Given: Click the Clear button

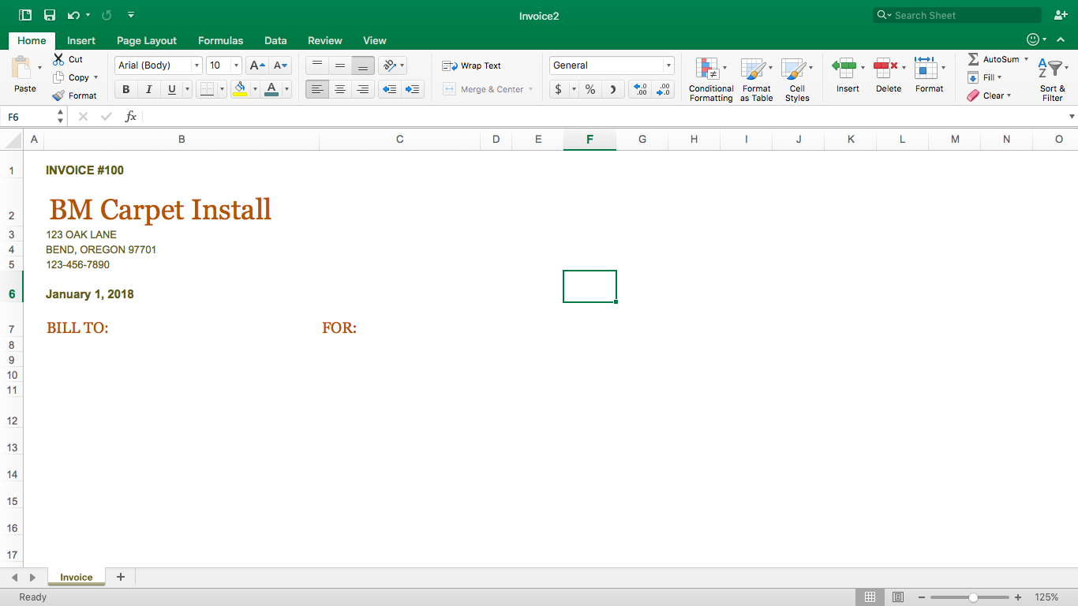Looking at the screenshot, I should click(986, 95).
